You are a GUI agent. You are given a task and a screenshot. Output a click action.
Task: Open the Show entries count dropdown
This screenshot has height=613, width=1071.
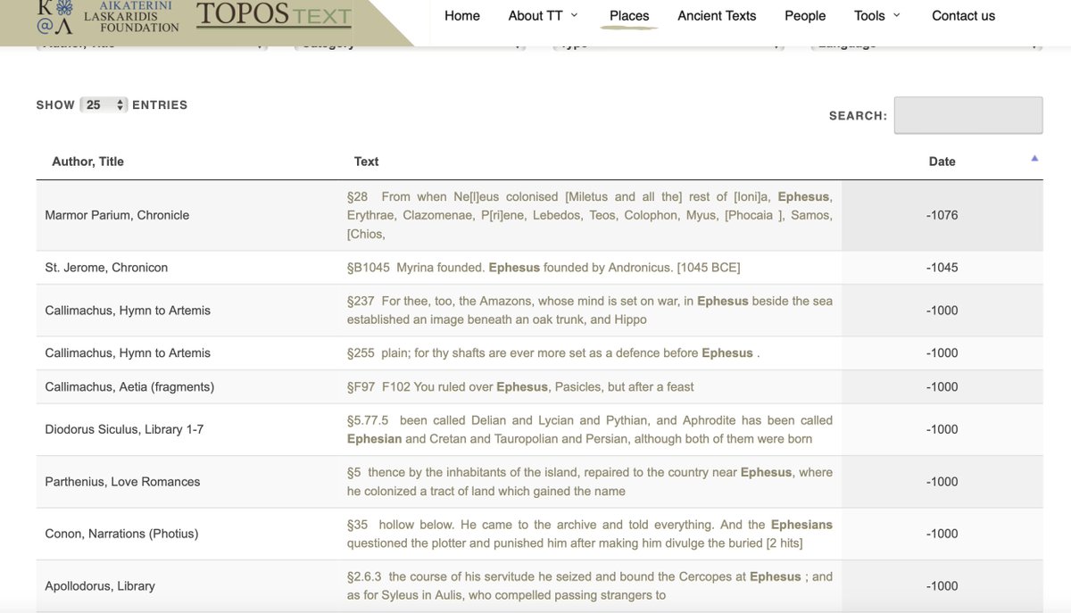[104, 104]
